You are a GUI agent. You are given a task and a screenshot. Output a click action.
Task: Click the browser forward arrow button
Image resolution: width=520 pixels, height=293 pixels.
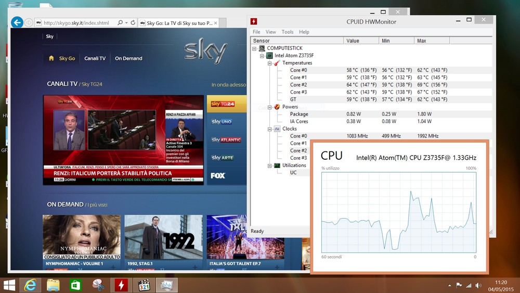tap(29, 22)
